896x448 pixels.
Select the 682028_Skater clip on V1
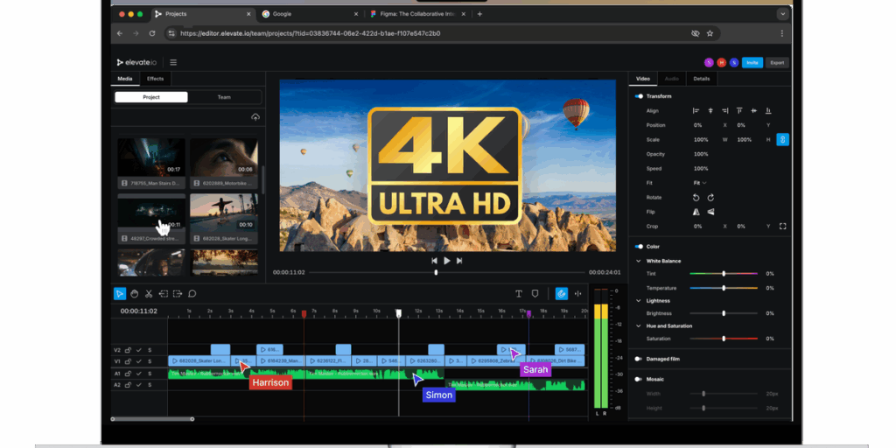tap(199, 361)
